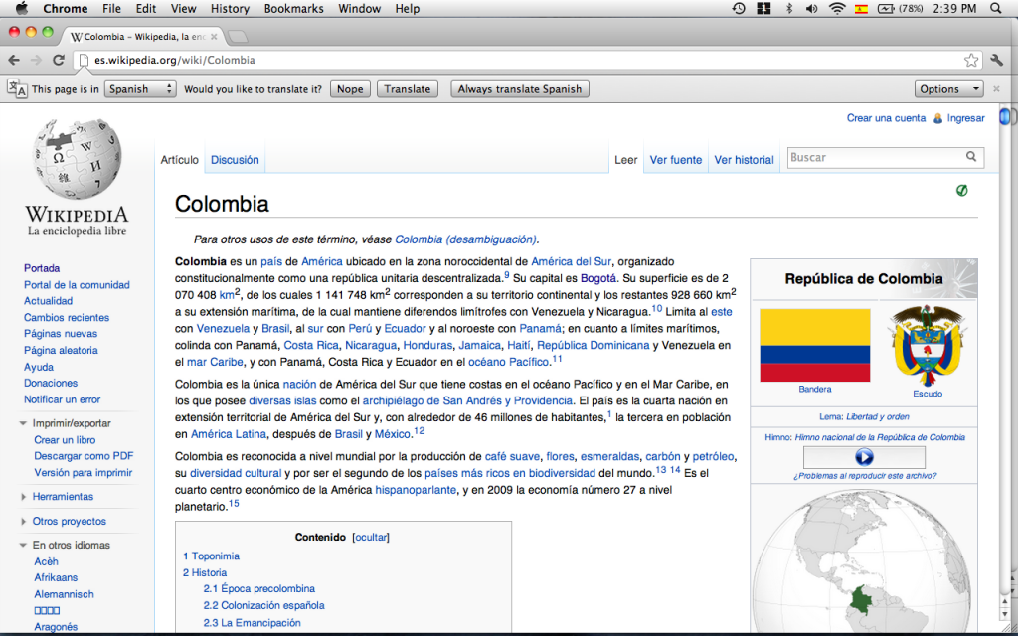Open the Ver historial tab
This screenshot has width=1018, height=636.
[x=744, y=160]
